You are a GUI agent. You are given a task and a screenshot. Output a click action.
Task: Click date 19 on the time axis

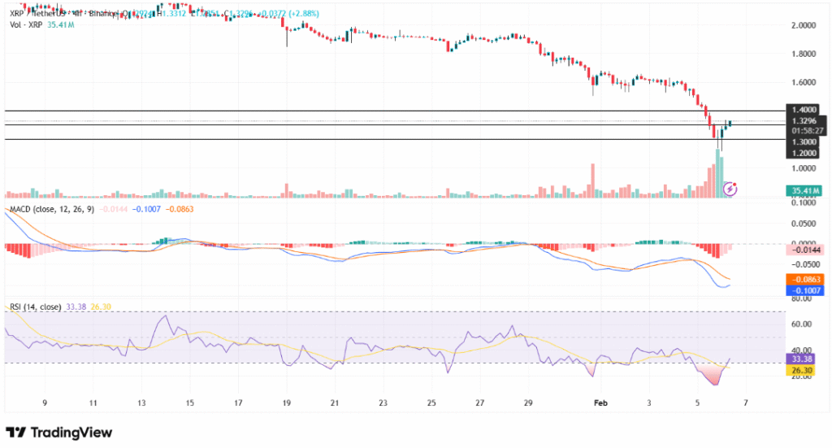point(285,402)
